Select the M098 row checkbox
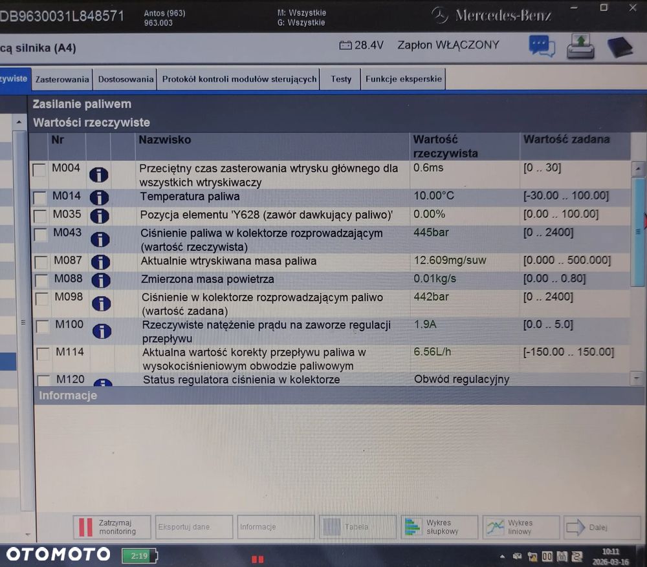The image size is (647, 567). [x=41, y=299]
